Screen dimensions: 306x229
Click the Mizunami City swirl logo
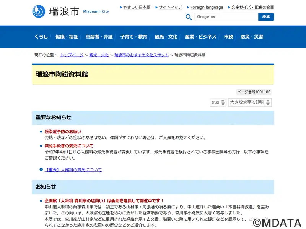click(39, 11)
